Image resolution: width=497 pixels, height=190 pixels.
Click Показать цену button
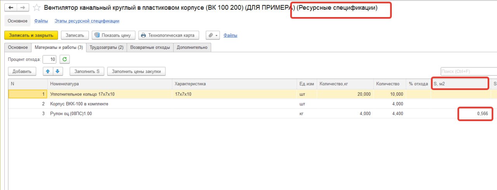[x=113, y=35]
